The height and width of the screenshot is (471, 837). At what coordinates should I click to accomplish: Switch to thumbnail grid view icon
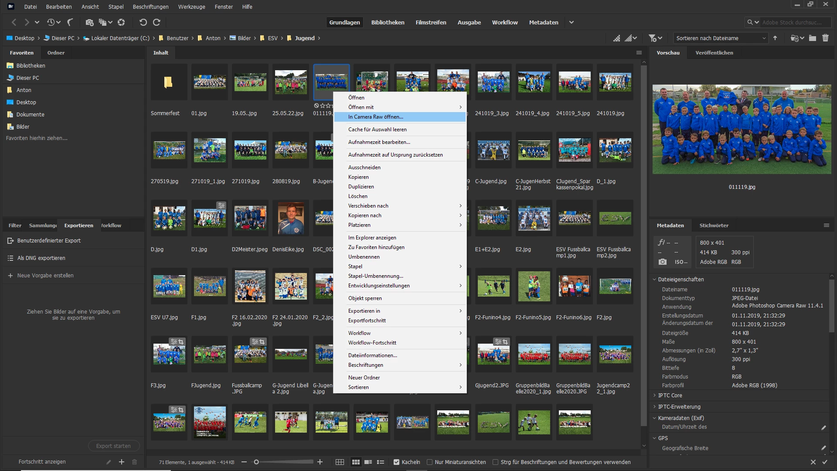pyautogui.click(x=356, y=462)
